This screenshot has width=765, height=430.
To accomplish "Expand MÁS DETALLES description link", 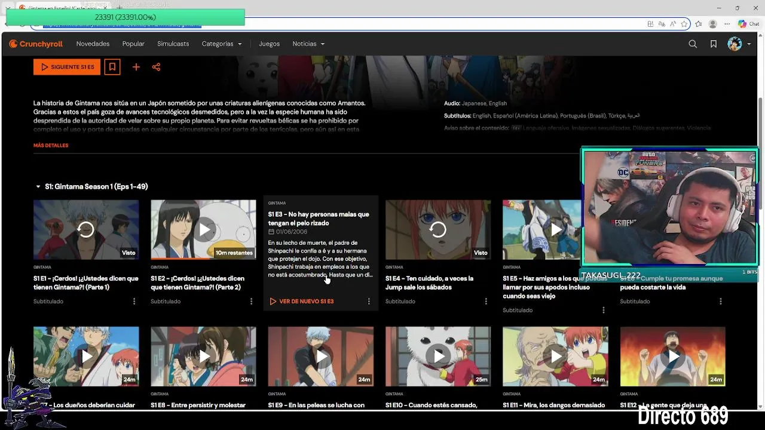I will pyautogui.click(x=51, y=145).
